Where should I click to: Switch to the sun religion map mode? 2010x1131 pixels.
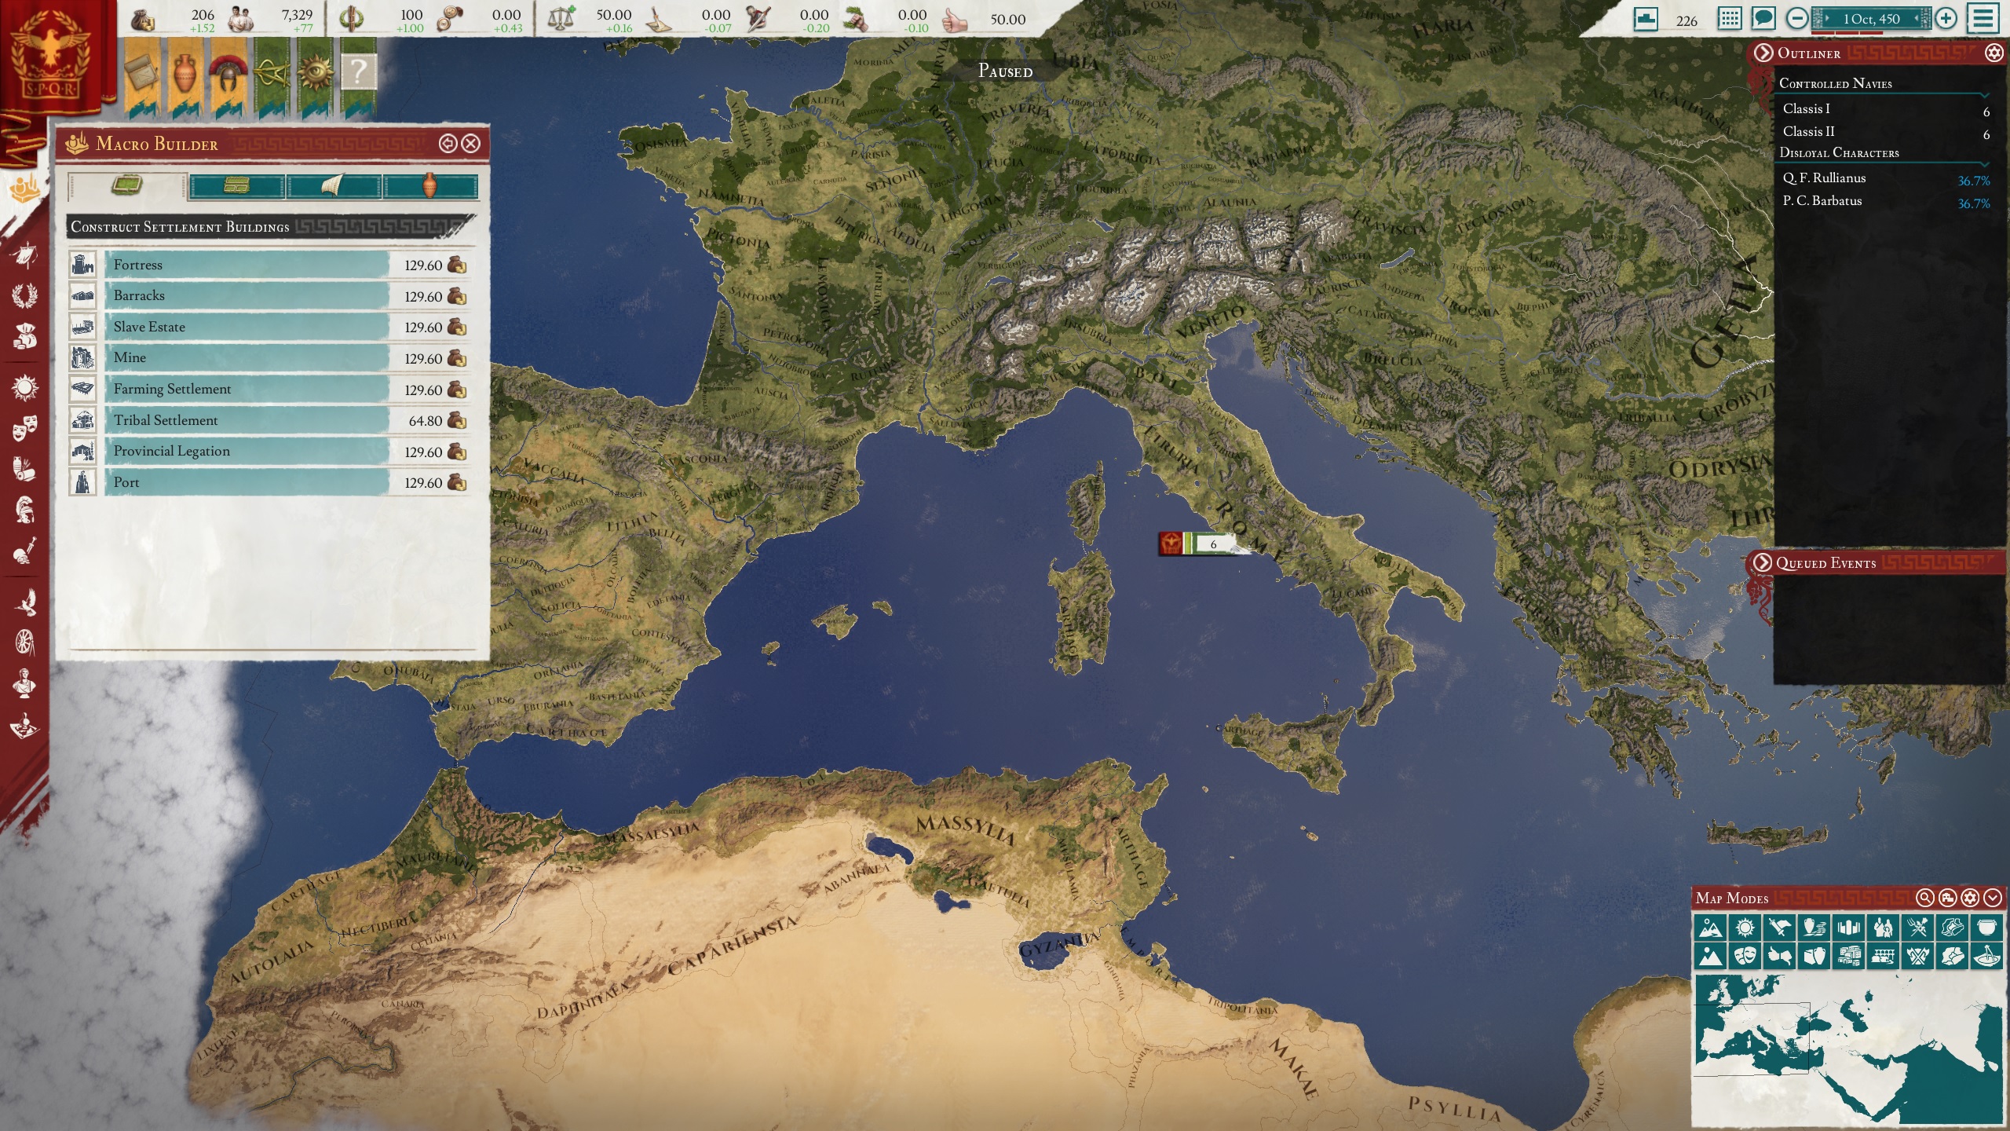click(x=1745, y=928)
